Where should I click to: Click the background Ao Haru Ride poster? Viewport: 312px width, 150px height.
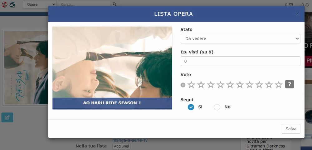26,68
